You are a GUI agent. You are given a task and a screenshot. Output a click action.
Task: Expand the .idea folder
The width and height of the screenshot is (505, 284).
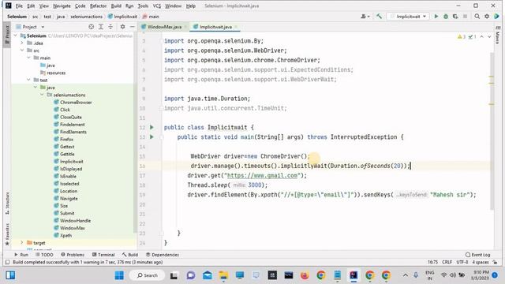(22, 43)
